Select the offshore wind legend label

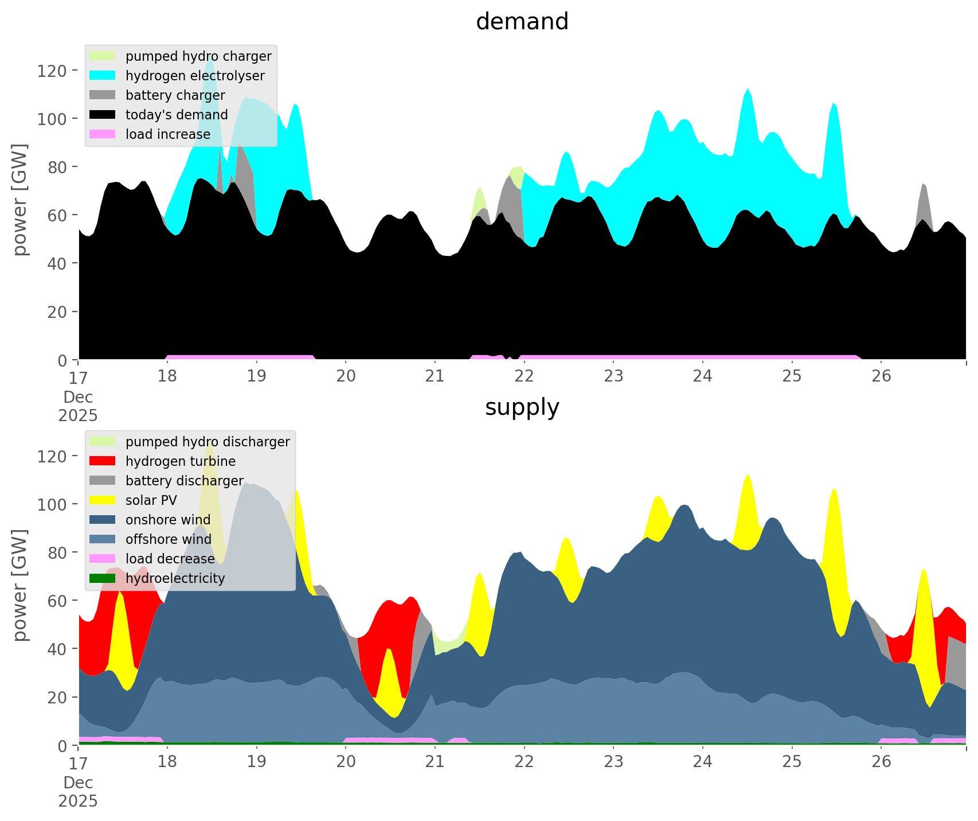169,539
